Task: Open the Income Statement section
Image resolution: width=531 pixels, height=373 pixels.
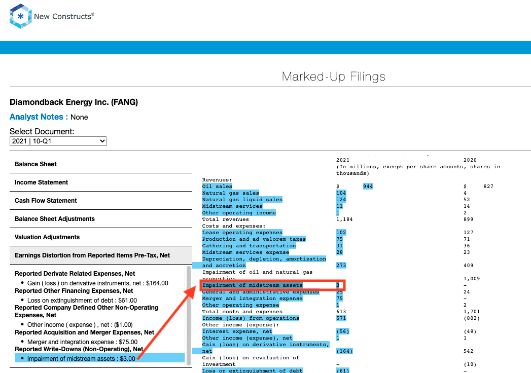Action: point(101,182)
